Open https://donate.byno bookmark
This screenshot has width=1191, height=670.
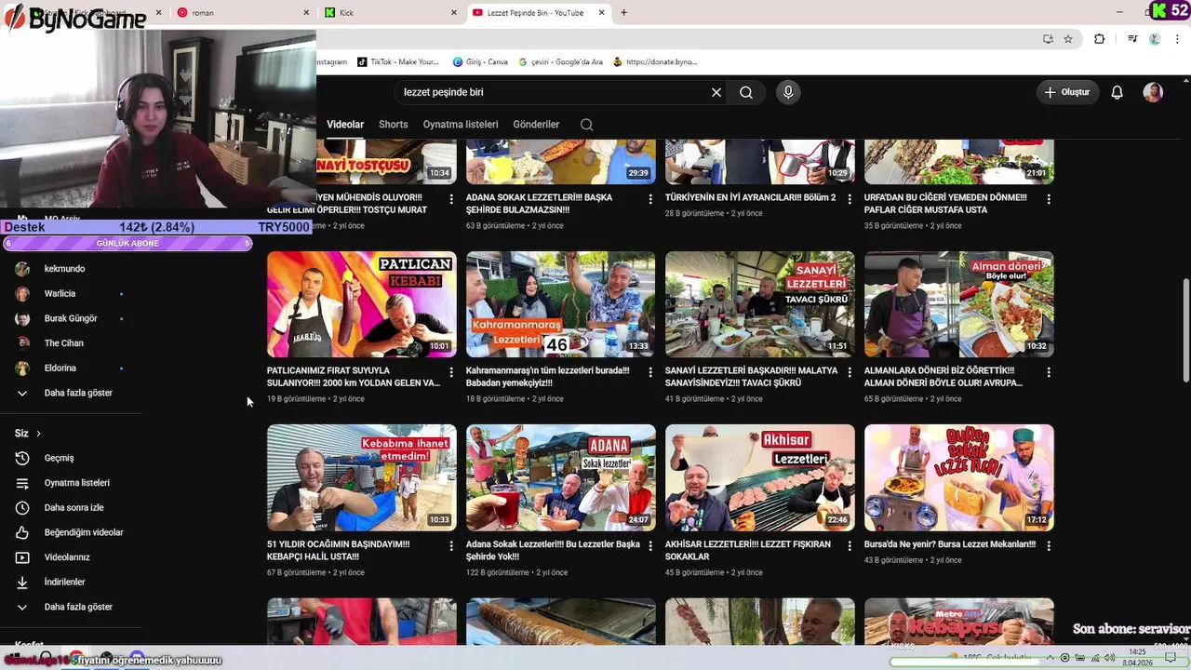[655, 61]
